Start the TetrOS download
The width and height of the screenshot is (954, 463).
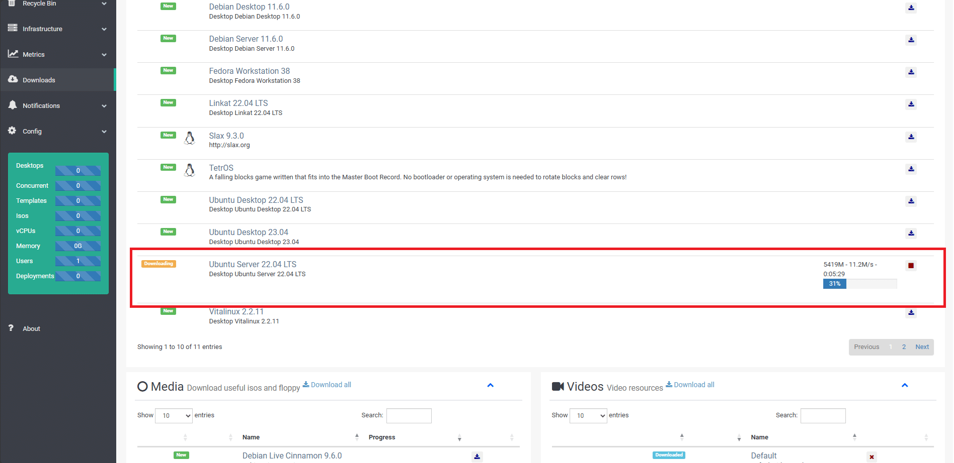coord(911,169)
